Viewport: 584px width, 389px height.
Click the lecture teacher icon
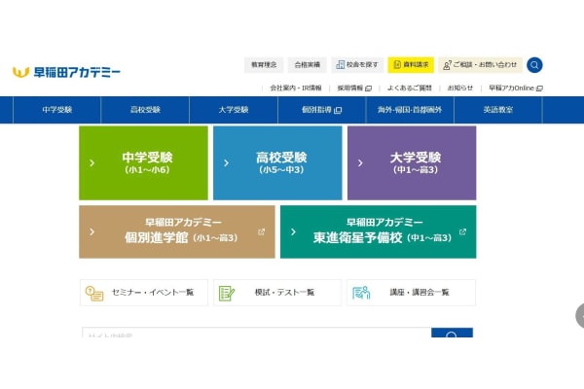click(x=361, y=293)
